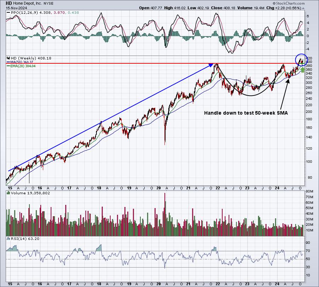Click the 300 label on the price axis
Image resolution: width=319 pixels, height=287 pixels.
309,83
